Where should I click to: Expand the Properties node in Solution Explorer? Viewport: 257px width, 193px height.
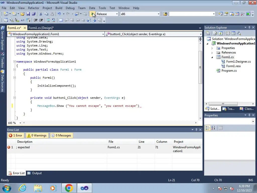click(212, 48)
